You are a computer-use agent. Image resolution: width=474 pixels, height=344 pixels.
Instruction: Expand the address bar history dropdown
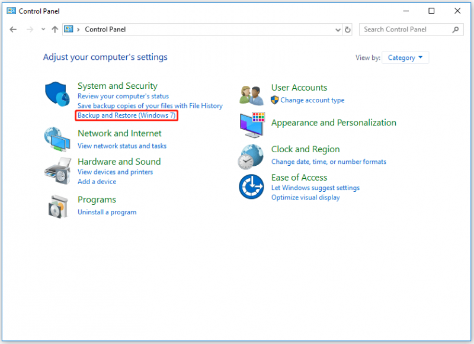pos(338,30)
